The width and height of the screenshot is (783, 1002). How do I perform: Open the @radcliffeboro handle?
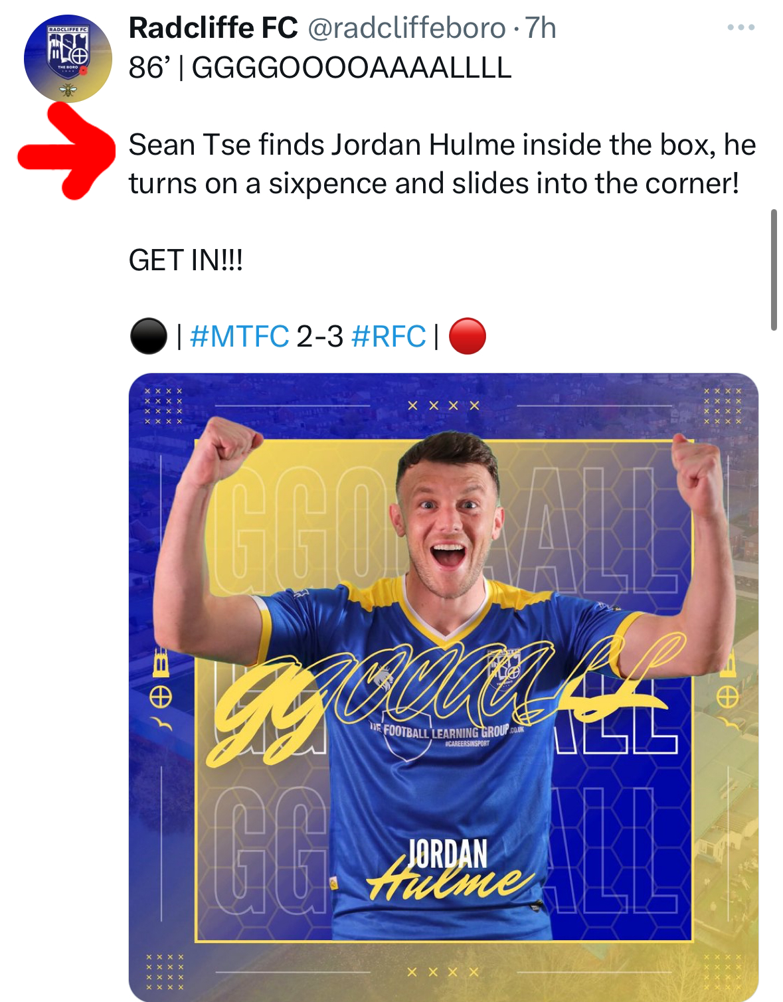click(x=404, y=28)
